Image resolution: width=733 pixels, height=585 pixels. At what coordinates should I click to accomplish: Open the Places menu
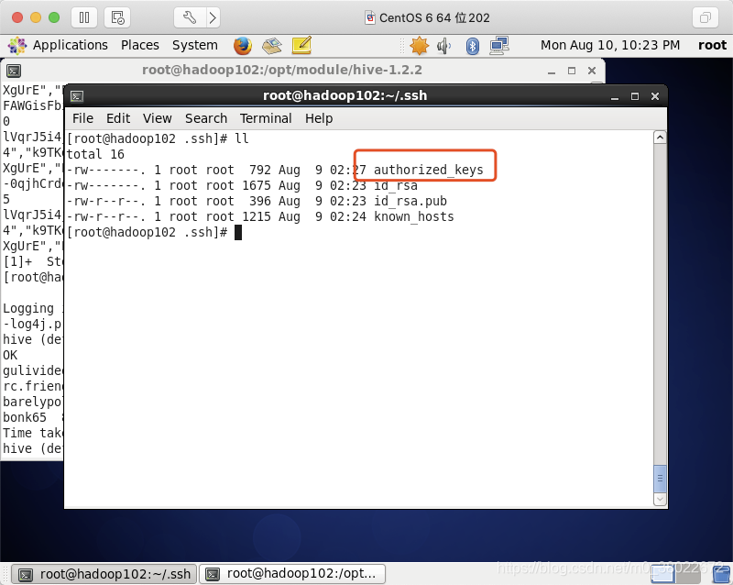tap(140, 45)
